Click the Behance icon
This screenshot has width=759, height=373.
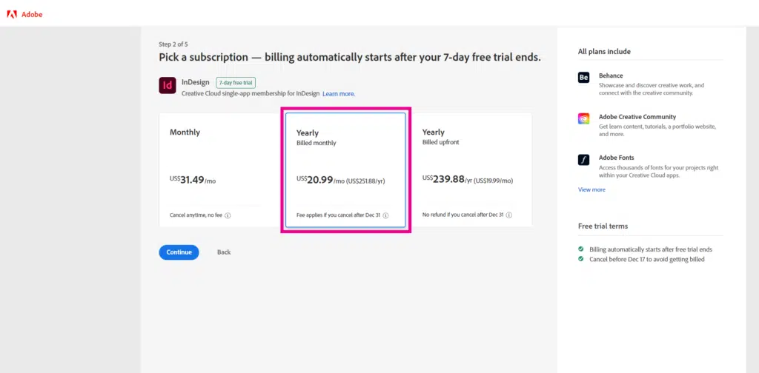(584, 78)
